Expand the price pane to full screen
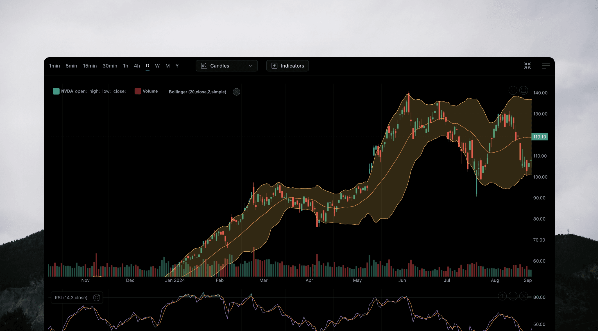Image resolution: width=598 pixels, height=331 pixels. [524, 90]
